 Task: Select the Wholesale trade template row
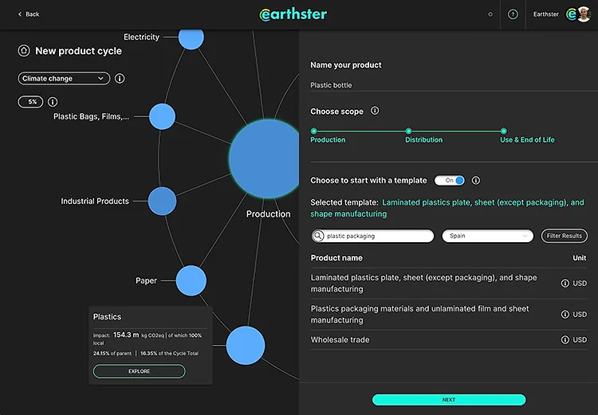point(449,339)
